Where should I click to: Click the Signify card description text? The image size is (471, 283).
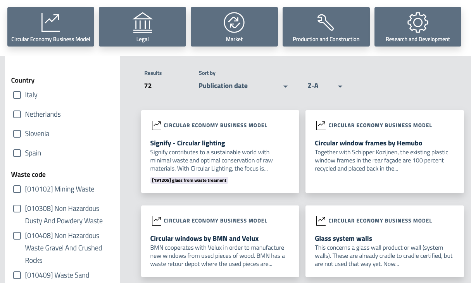tap(211, 160)
